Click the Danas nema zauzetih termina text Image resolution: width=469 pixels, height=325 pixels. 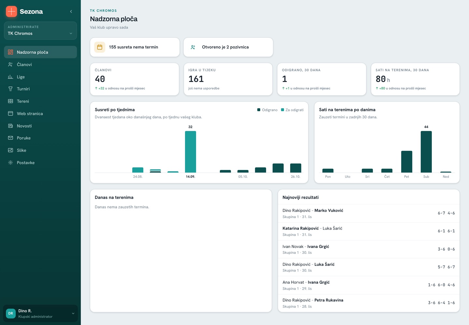122,207
